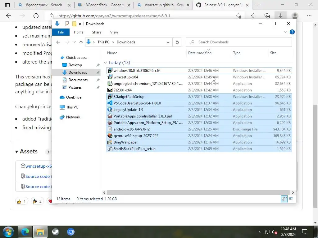This screenshot has width=318, height=238.
Task: Show hidden tray icons
Action: point(260,232)
